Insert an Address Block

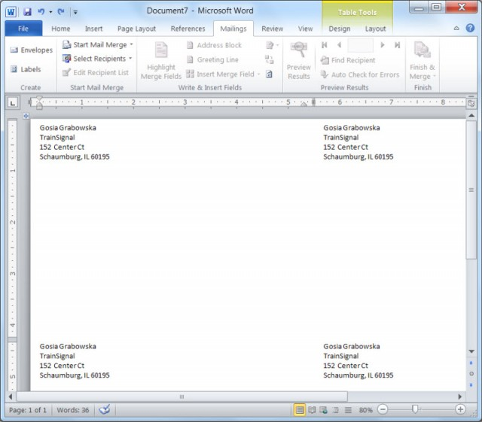pyautogui.click(x=214, y=45)
